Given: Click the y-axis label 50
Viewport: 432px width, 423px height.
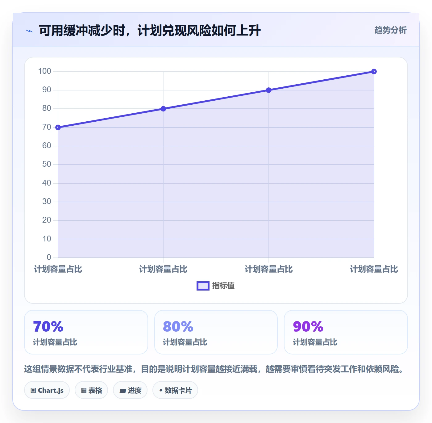Looking at the screenshot, I should (47, 164).
